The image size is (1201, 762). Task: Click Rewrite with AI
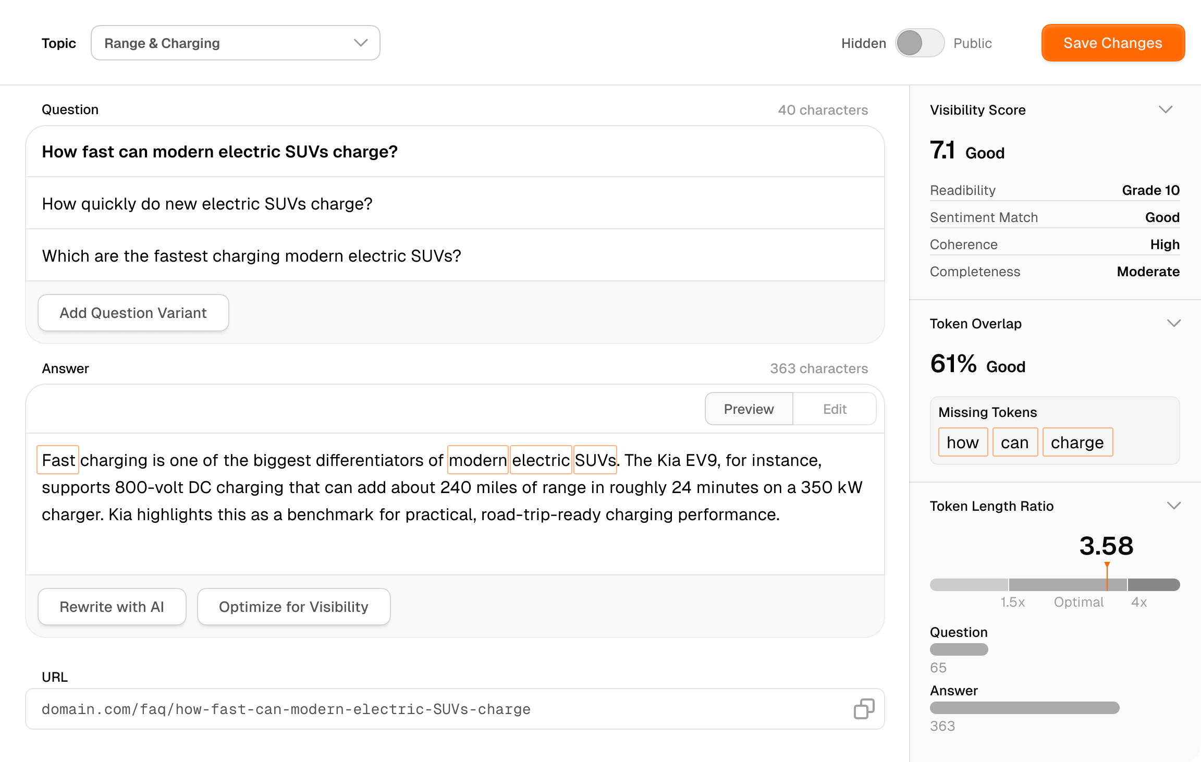coord(112,606)
